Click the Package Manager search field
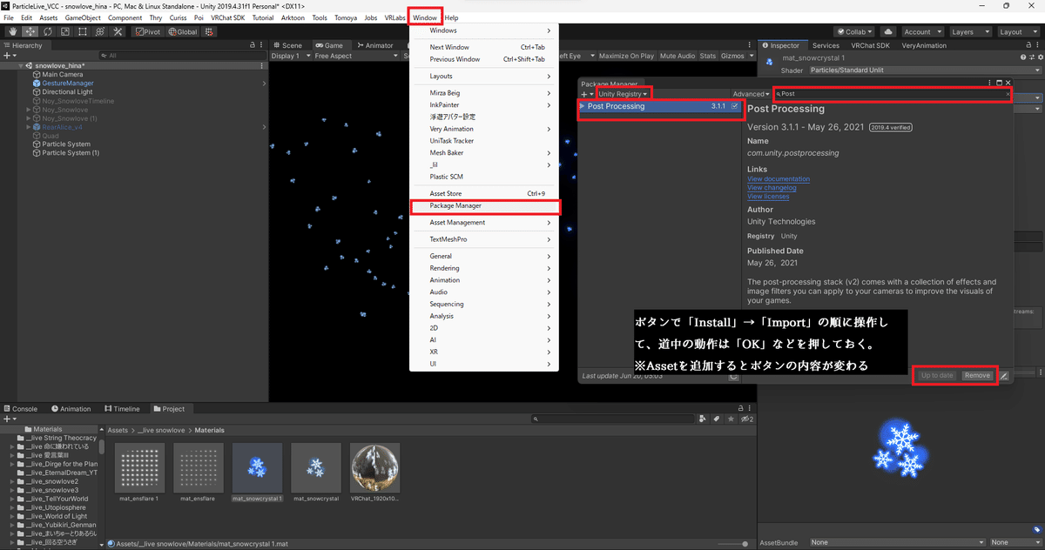Viewport: 1045px width, 550px height. pos(892,94)
